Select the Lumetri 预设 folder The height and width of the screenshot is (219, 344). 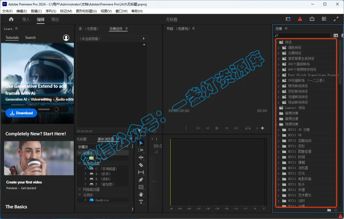(x=295, y=108)
